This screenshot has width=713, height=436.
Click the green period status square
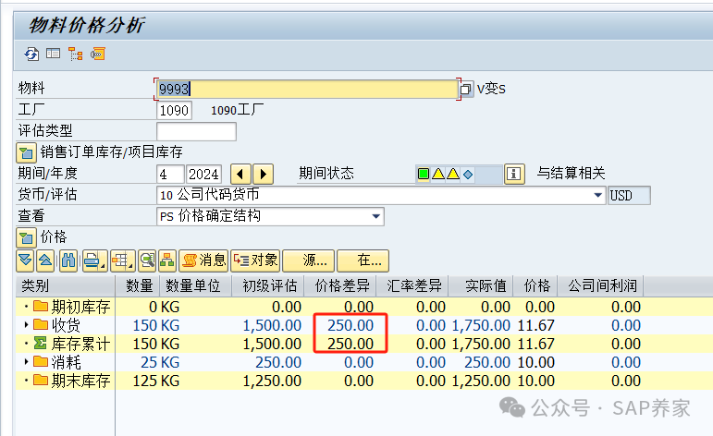(x=424, y=174)
